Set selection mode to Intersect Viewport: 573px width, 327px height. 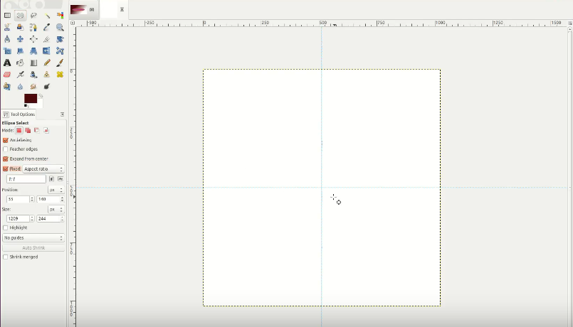click(x=46, y=130)
